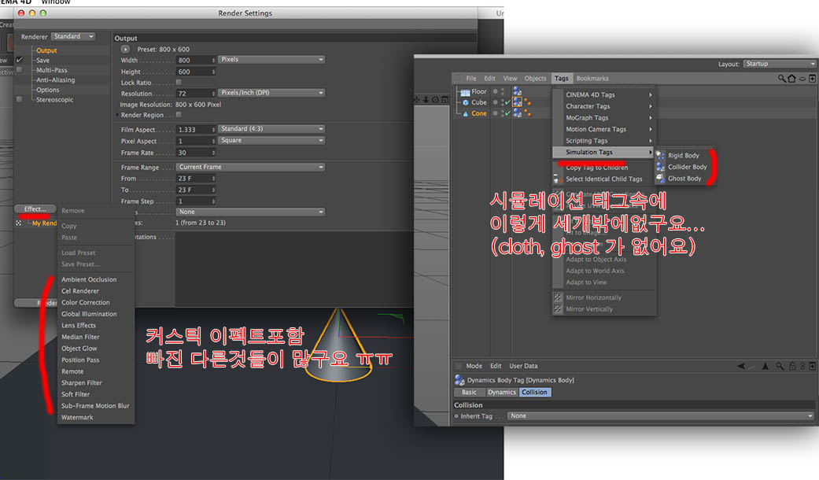This screenshot has height=480, width=819.
Task: Open the MoGraph Tags submenu
Action: point(603,117)
